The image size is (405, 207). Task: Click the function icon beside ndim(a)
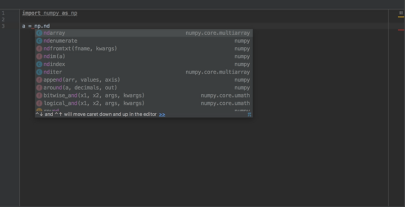pyautogui.click(x=39, y=57)
